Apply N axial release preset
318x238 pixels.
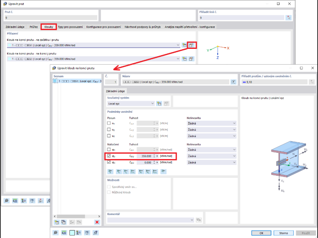(110, 172)
